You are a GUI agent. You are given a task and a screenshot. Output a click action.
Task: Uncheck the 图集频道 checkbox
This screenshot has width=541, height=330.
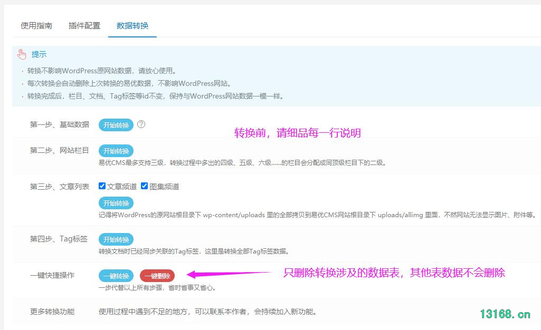144,186
